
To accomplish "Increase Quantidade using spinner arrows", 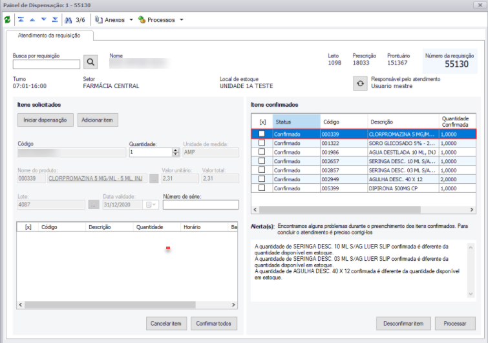I will coord(176,150).
